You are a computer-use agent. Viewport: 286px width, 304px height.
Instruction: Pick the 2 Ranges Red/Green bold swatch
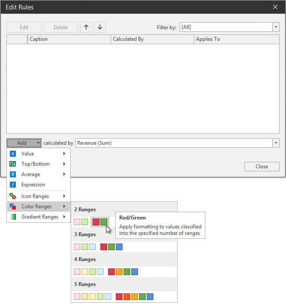[100, 222]
